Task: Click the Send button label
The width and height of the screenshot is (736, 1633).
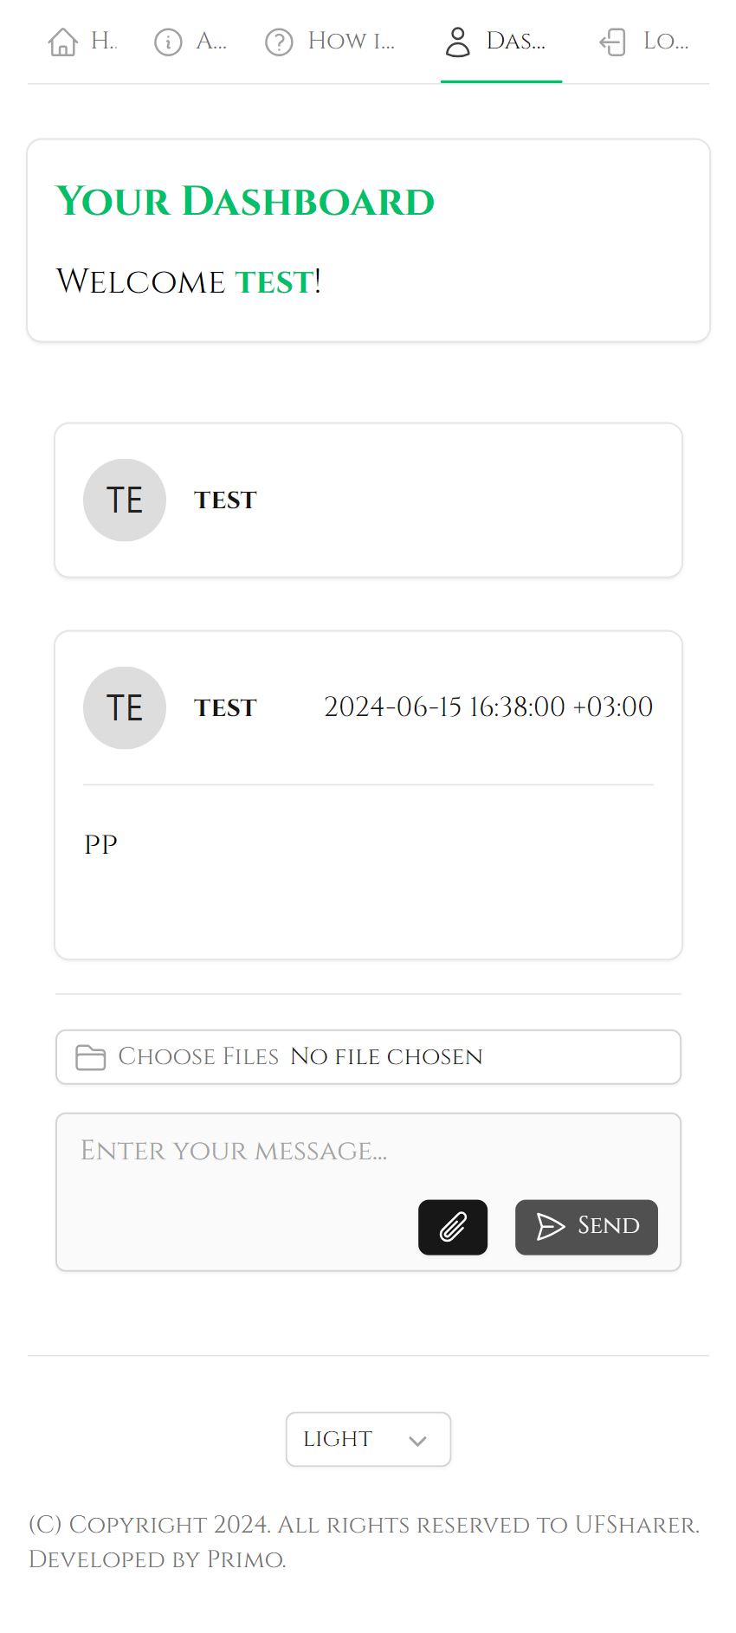Action: [609, 1226]
